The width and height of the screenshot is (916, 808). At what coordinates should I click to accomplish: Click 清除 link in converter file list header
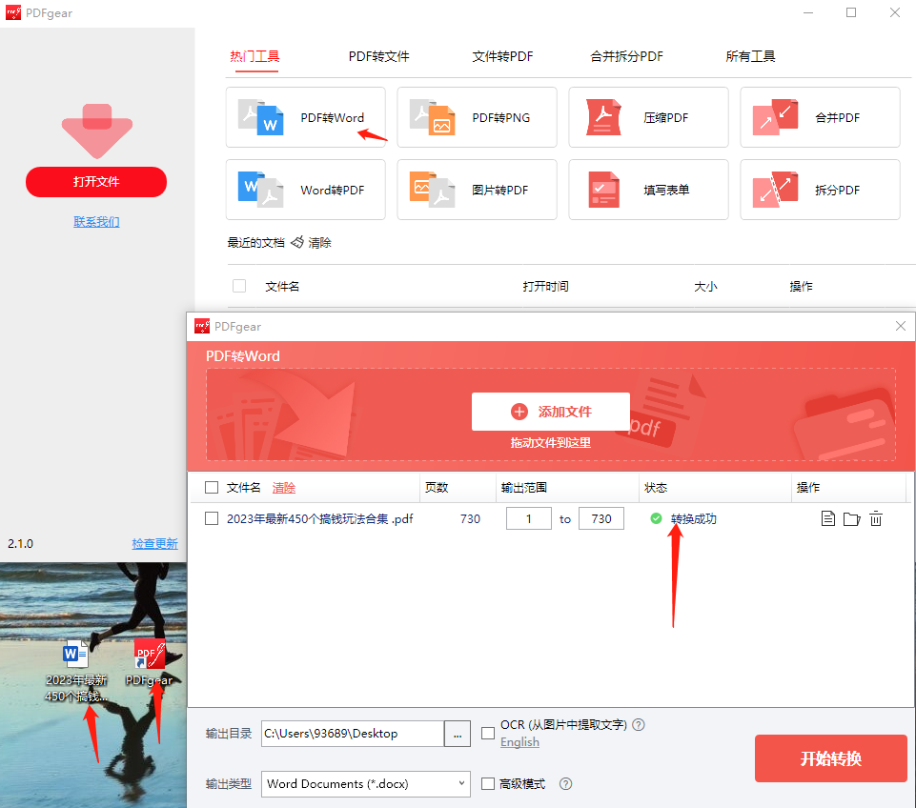click(284, 488)
